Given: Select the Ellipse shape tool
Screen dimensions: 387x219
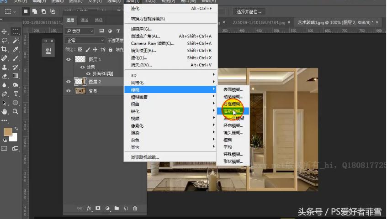Looking at the screenshot, I should click(15, 103).
